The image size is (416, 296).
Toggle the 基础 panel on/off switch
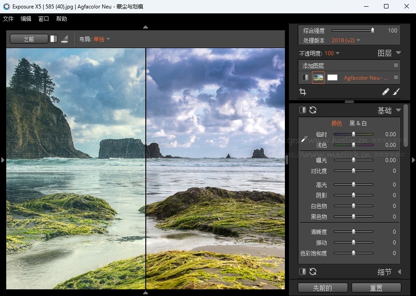(303, 110)
